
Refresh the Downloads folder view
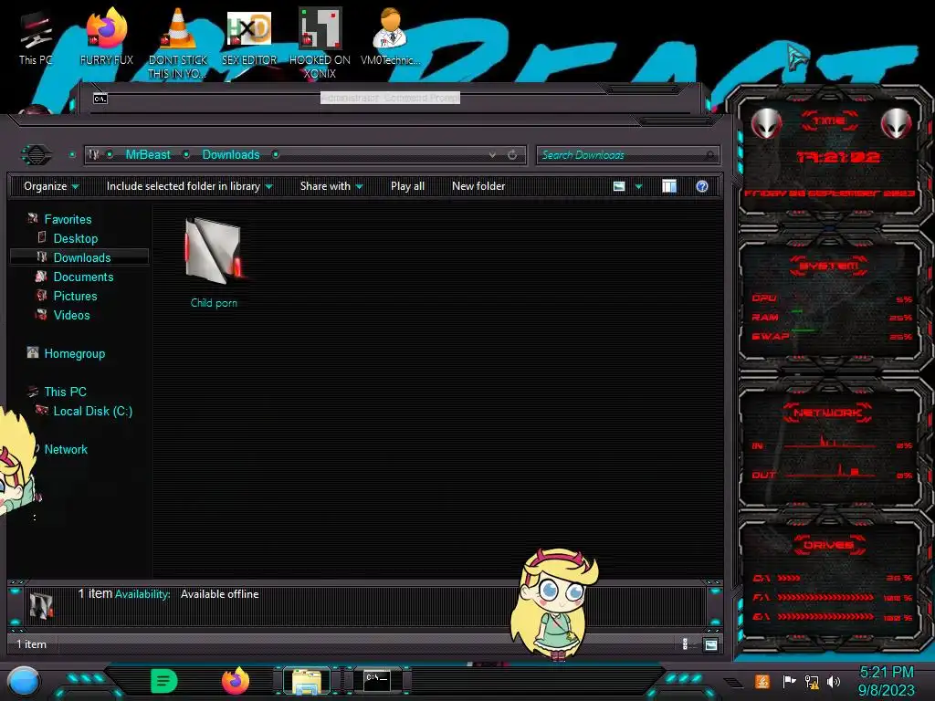pyautogui.click(x=512, y=155)
